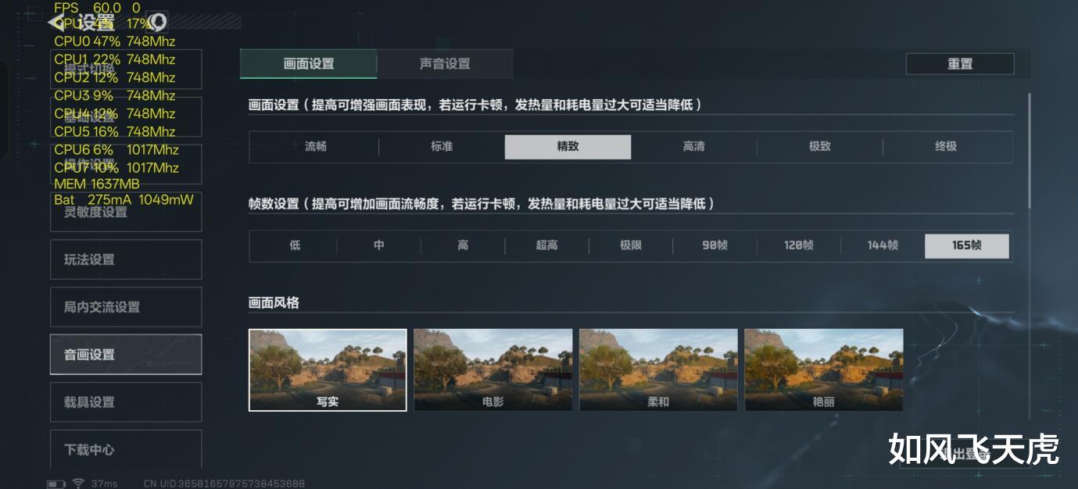Image resolution: width=1078 pixels, height=489 pixels.
Task: Go to 下载中心 download center
Action: tap(126, 449)
